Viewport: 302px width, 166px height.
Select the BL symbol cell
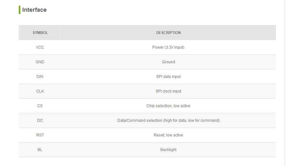pyautogui.click(x=40, y=150)
